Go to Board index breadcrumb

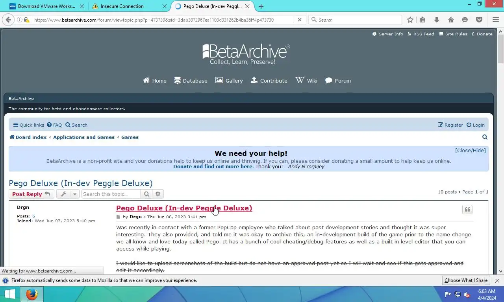tap(28, 137)
